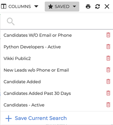Choose Candidates Added Past 30 Days

[37, 93]
